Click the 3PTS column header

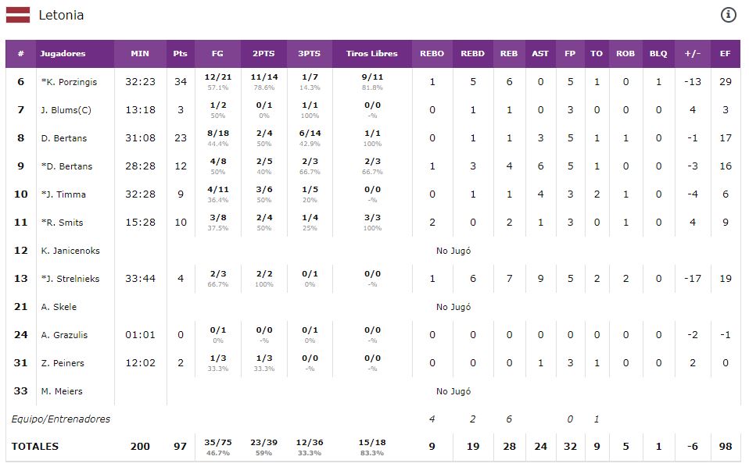(x=309, y=54)
